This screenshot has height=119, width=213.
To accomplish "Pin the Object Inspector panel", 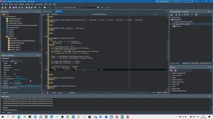I will click(x=38, y=55).
